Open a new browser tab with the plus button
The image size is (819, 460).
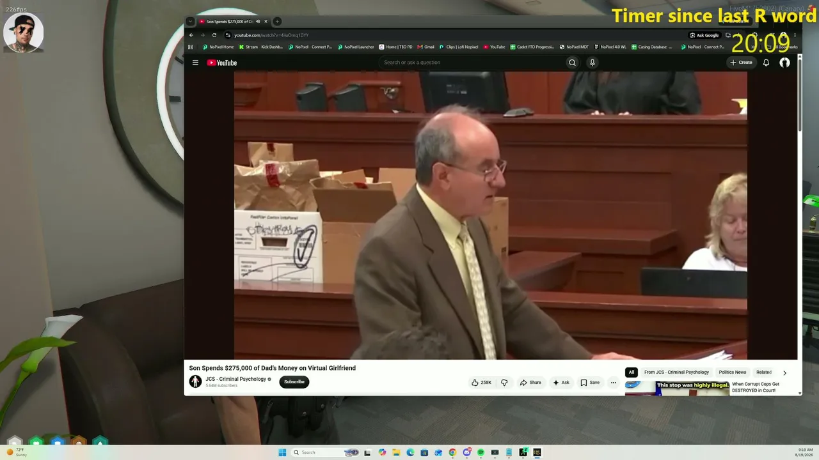tap(277, 22)
